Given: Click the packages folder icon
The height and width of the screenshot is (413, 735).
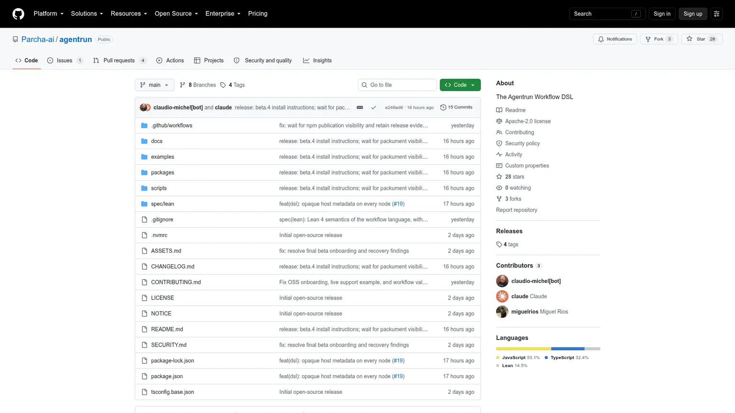Looking at the screenshot, I should point(144,173).
